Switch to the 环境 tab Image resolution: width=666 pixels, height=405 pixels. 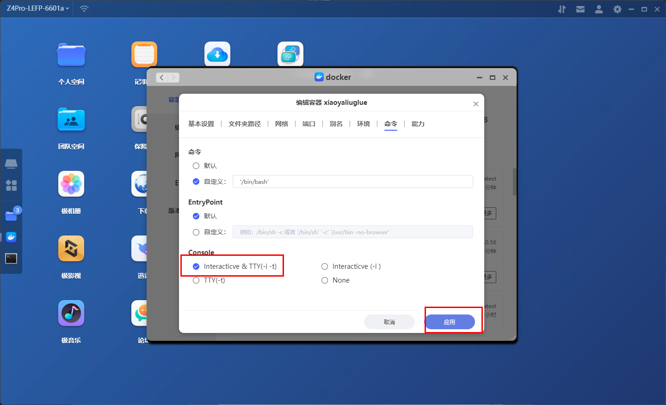pos(364,124)
